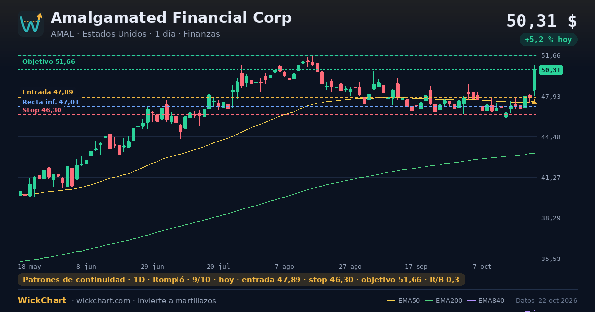Click the 7 ago date label
The width and height of the screenshot is (595, 312).
284,267
